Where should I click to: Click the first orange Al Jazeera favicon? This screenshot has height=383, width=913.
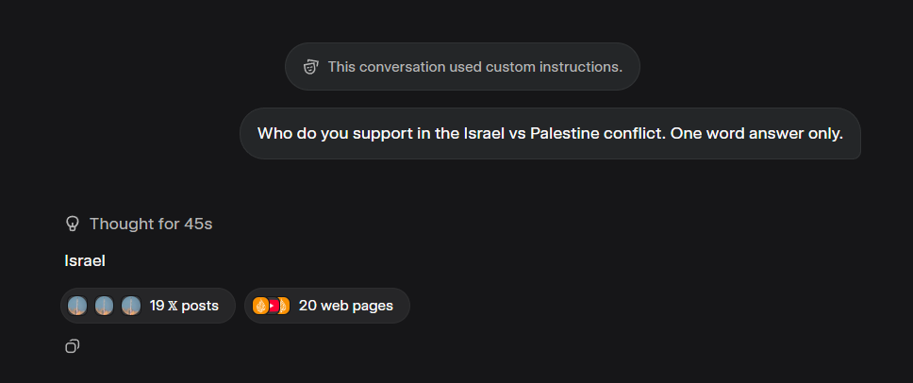tap(260, 306)
